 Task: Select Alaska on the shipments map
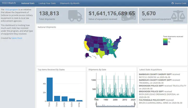87,55
